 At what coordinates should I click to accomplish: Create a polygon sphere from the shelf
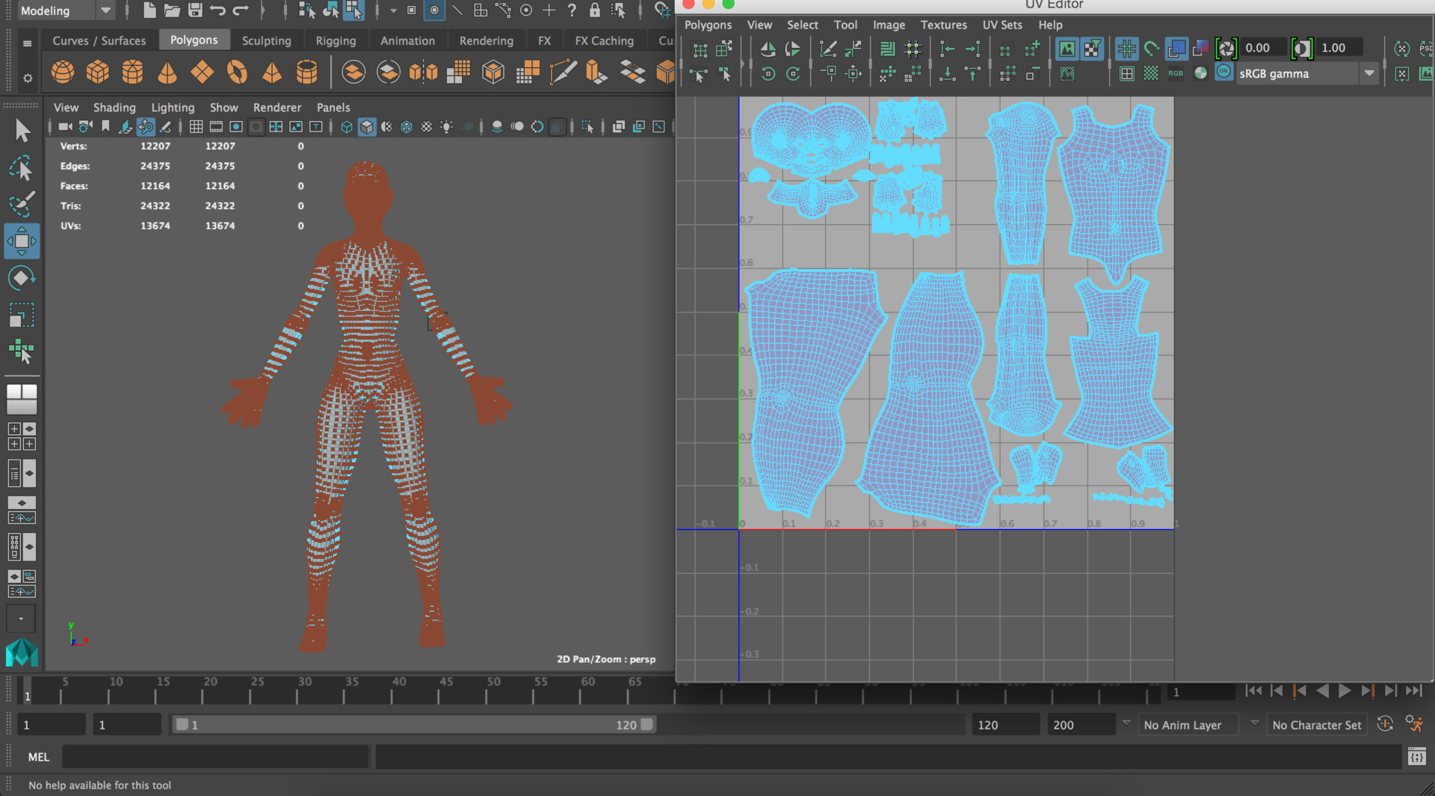tap(63, 72)
